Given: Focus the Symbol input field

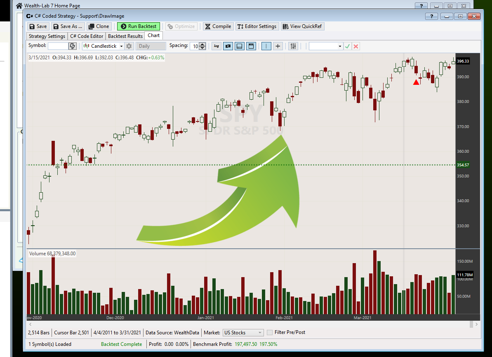Looking at the screenshot, I should click(x=58, y=46).
